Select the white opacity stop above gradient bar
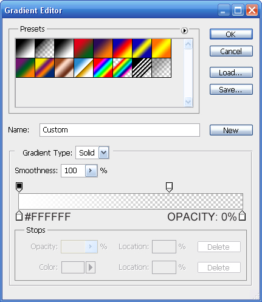This screenshot has width=262, height=302. coord(169,187)
